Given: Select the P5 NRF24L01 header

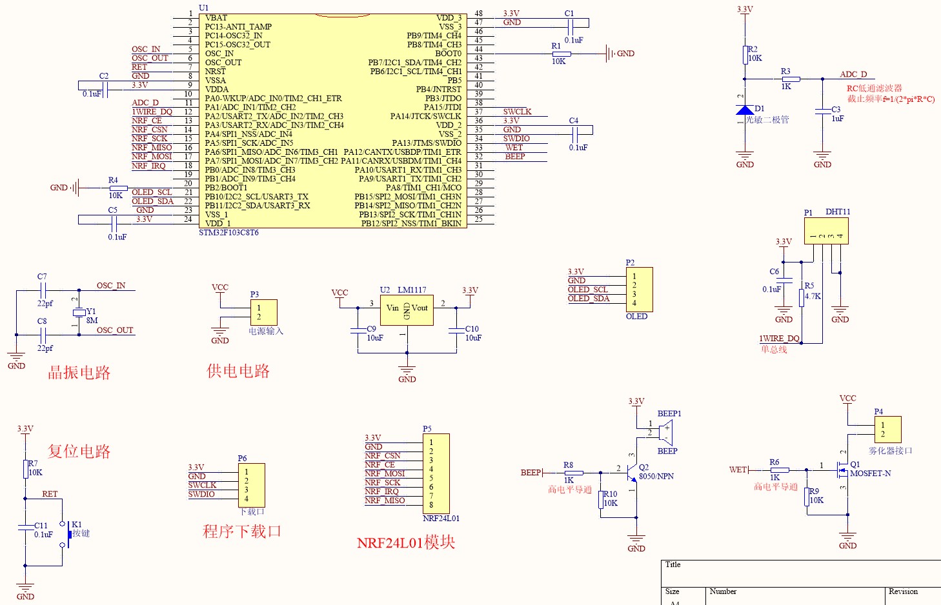Looking at the screenshot, I should (x=436, y=473).
